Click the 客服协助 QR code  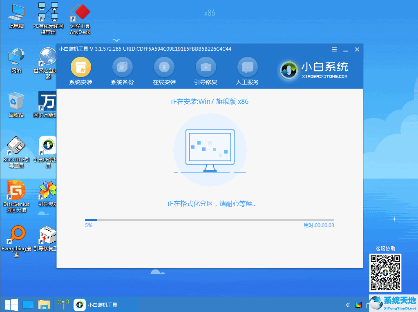pos(384,273)
